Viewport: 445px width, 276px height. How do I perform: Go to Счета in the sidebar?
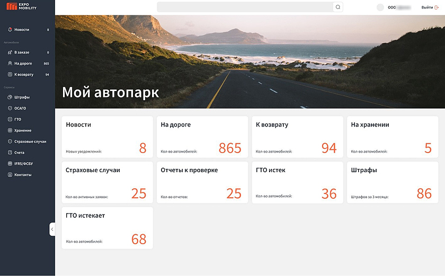[x=19, y=153]
